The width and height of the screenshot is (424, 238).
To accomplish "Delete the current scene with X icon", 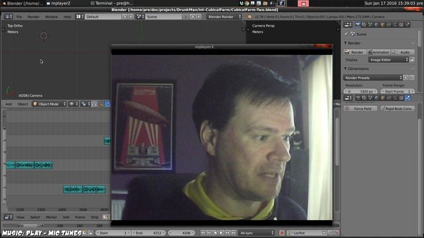I will click(x=199, y=17).
